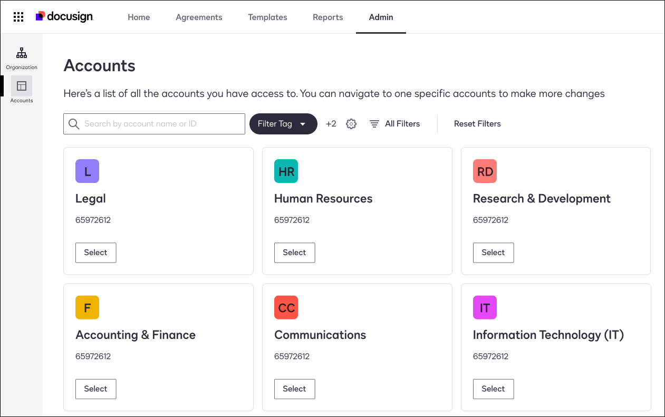Screen dimensions: 665x417
Task: Switch to the Reports tab
Action: tap(327, 17)
